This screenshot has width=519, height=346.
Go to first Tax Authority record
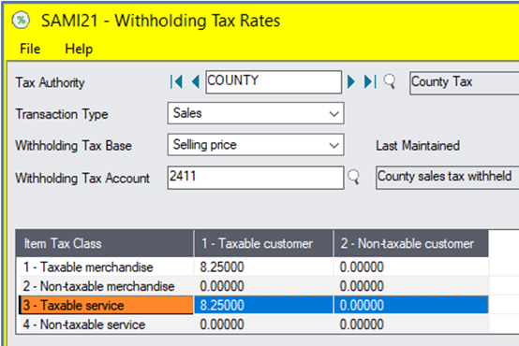click(x=176, y=81)
